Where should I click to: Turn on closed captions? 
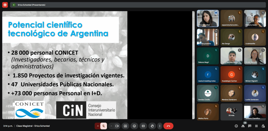coord(143,126)
